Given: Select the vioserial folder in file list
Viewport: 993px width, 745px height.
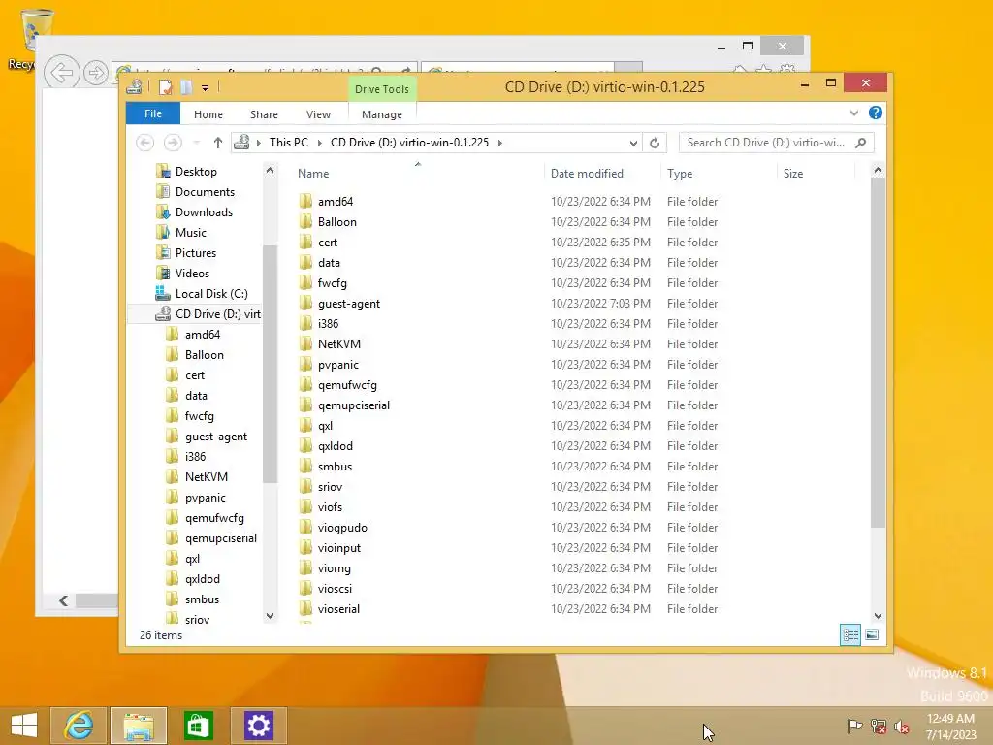Looking at the screenshot, I should [x=338, y=609].
